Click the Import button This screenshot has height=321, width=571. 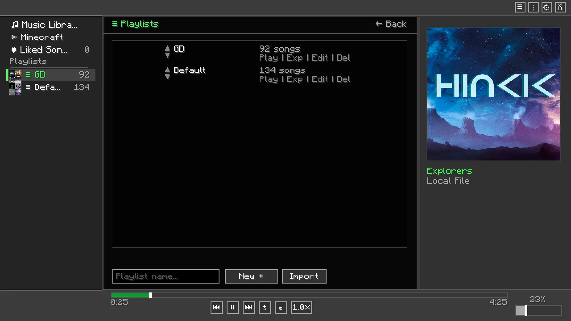click(x=304, y=276)
